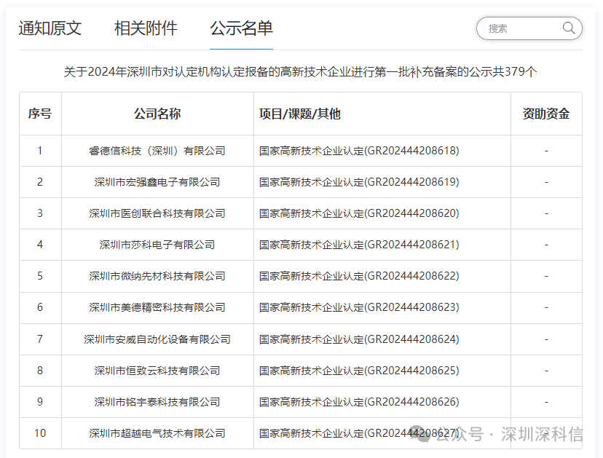Viewport: 603px width, 458px height.
Task: Click serial number 5 cell
Action: 40,276
